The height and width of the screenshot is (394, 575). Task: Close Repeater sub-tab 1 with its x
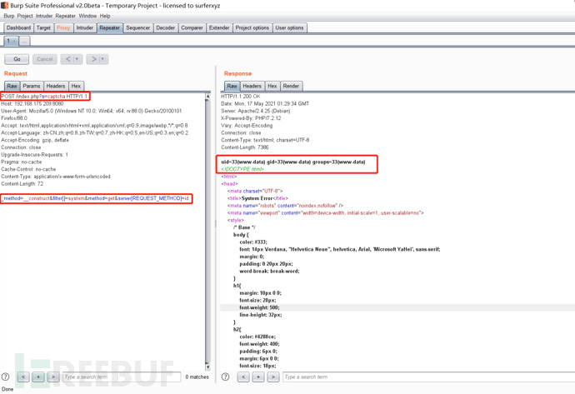point(14,42)
